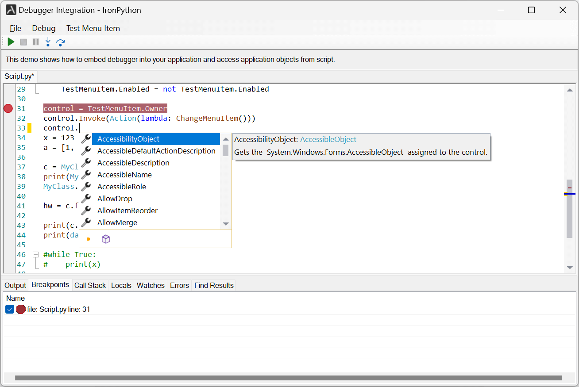This screenshot has width=579, height=387.
Task: Select AllowMerge completion entry
Action: (x=156, y=222)
